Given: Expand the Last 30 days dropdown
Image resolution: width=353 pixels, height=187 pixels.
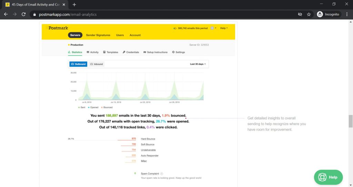Looking at the screenshot, I should (x=198, y=64).
